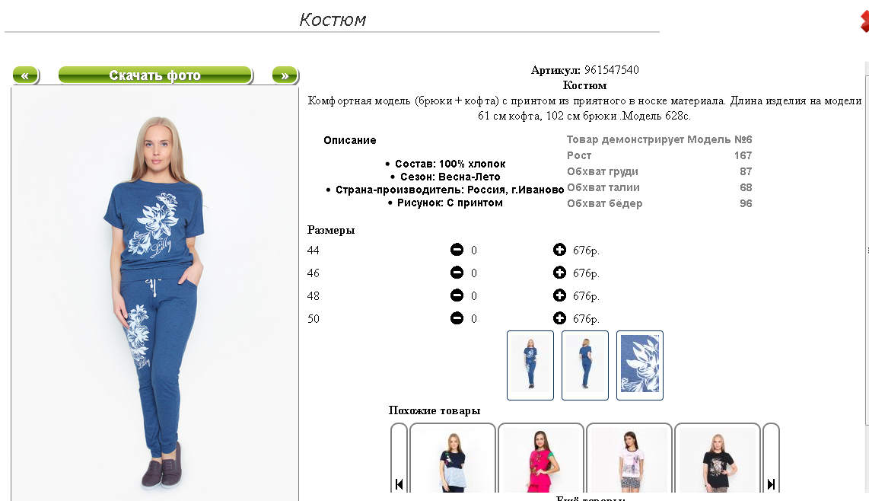
Task: Open the floral print close-up thumbnail
Action: click(x=640, y=365)
